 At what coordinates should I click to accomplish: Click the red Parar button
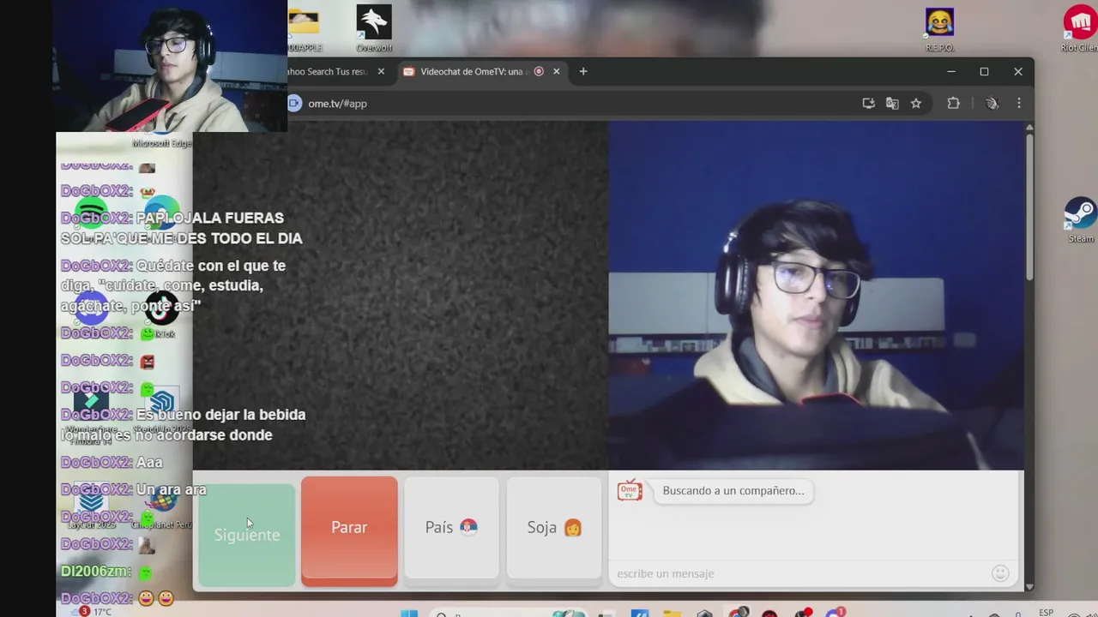click(x=349, y=531)
